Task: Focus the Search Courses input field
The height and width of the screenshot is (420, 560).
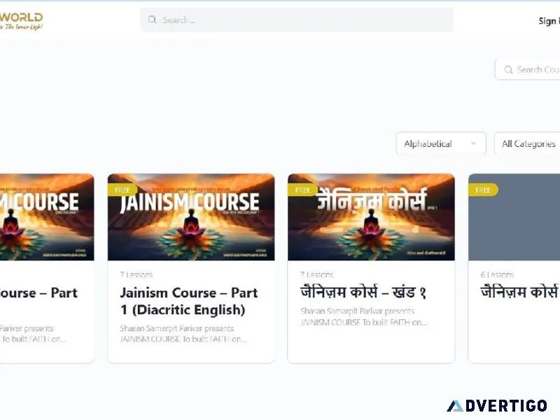Action: click(528, 69)
